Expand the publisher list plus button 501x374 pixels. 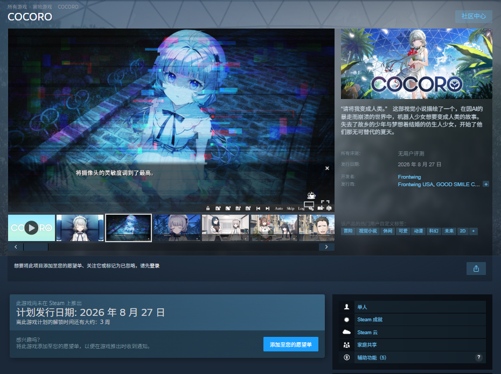[486, 184]
